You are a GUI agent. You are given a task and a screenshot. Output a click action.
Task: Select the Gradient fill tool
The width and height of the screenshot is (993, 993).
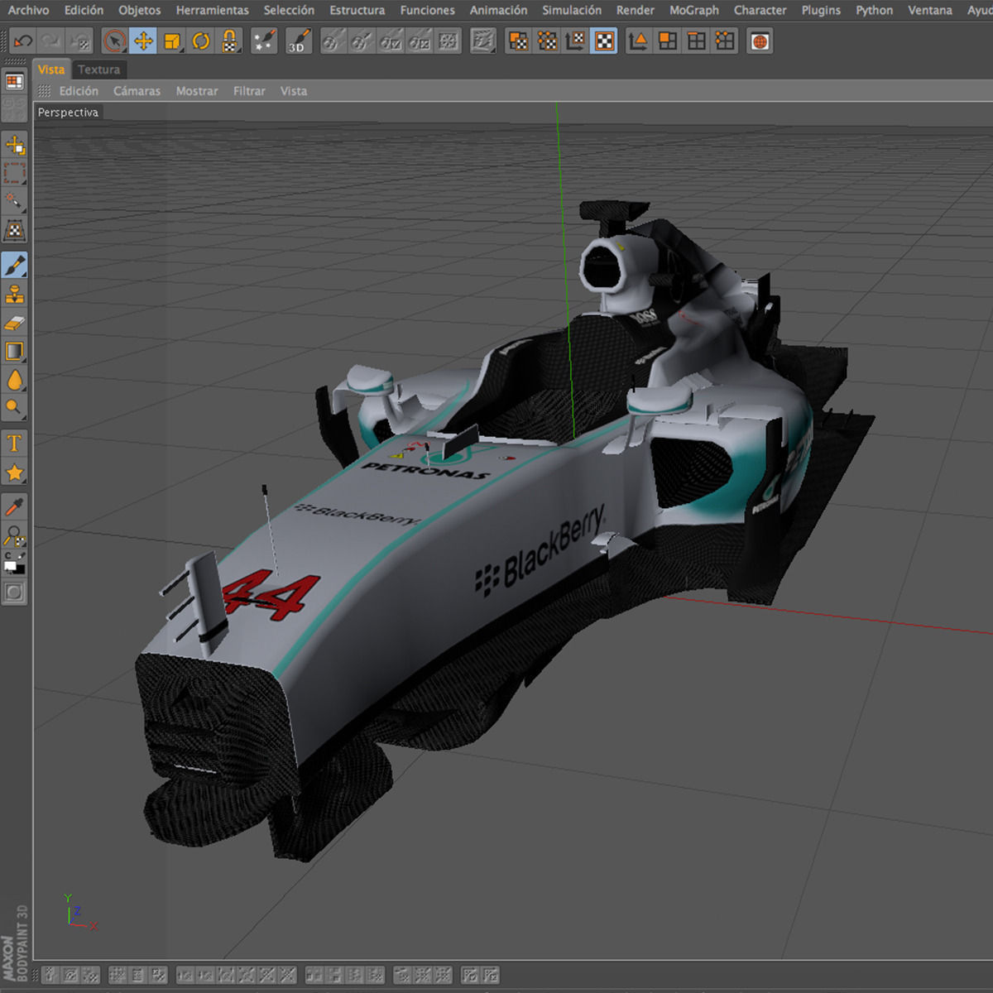15,352
